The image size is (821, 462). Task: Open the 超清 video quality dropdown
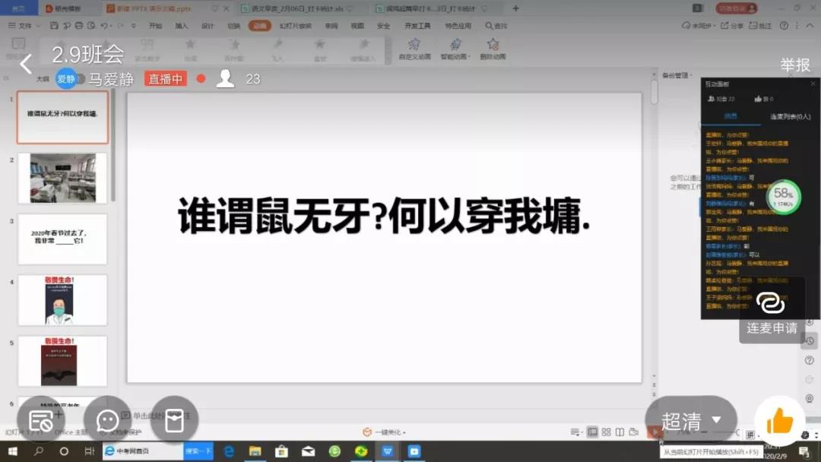[690, 421]
